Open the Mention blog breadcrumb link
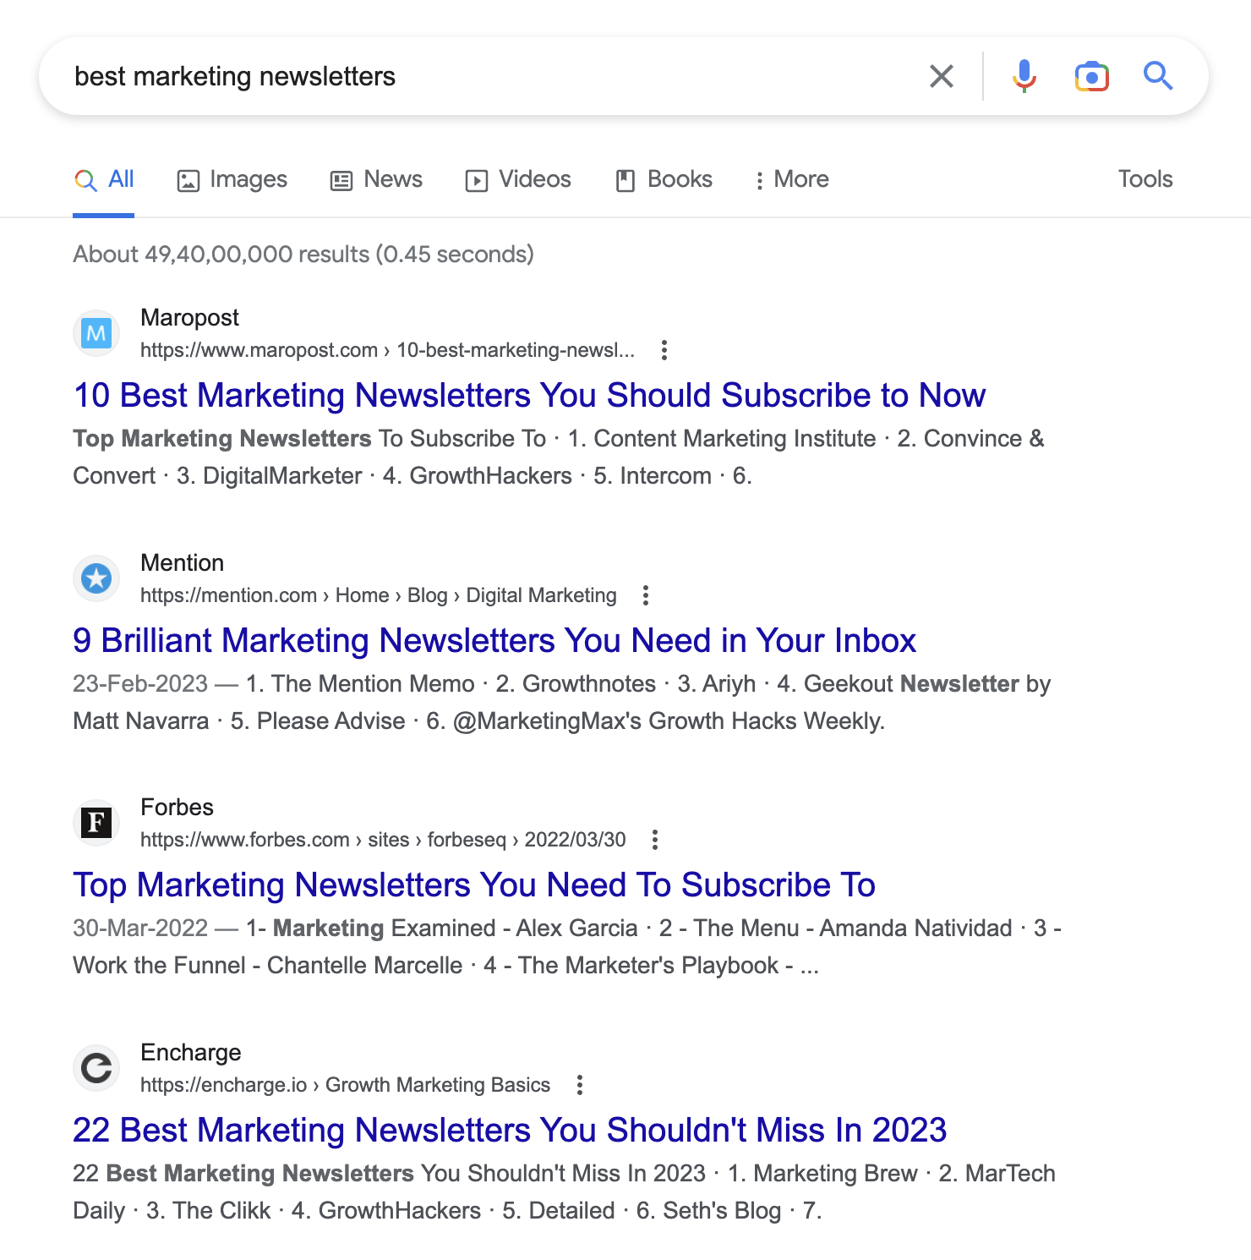 [427, 594]
